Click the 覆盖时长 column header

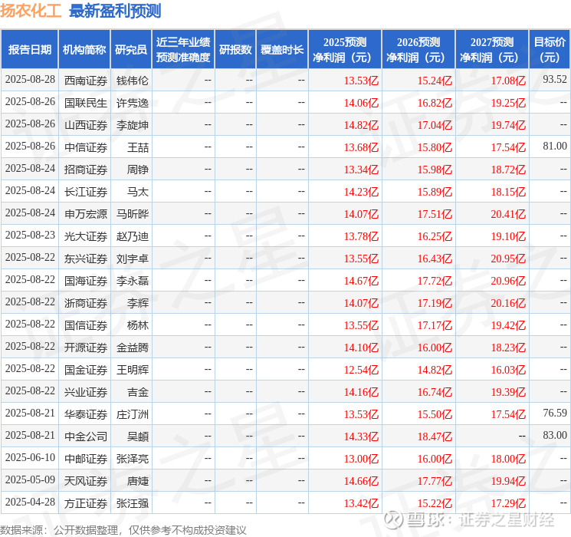click(282, 50)
